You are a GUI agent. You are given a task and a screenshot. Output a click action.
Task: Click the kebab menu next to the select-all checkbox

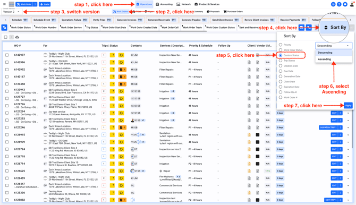pos(11,37)
